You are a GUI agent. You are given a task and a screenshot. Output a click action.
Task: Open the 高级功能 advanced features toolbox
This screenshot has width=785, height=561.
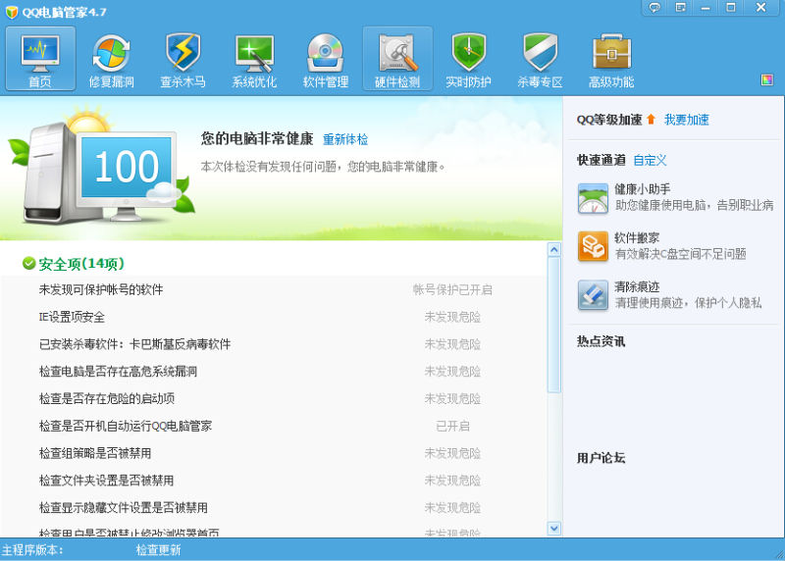click(611, 59)
